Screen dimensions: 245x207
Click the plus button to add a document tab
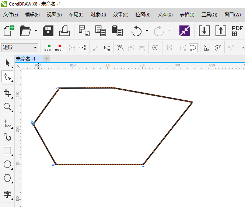tap(46, 59)
